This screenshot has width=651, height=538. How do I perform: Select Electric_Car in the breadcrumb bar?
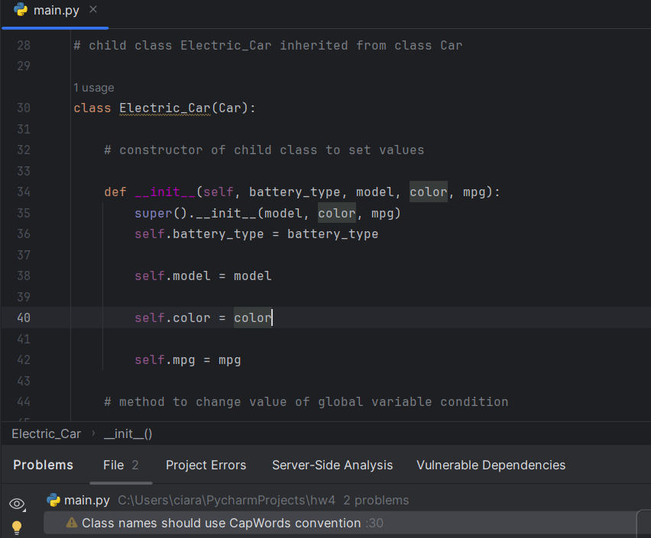pyautogui.click(x=46, y=434)
